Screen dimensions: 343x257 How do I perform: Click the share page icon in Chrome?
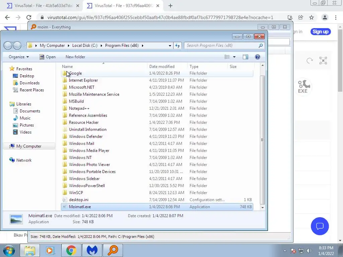301,17
